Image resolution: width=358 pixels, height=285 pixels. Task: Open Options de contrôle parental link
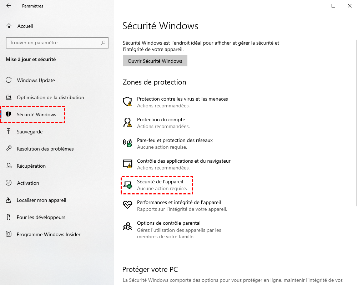[168, 223]
